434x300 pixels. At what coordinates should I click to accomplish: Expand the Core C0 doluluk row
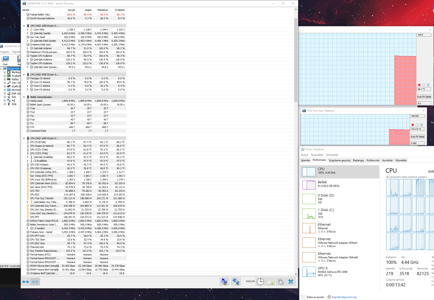tap(27, 82)
